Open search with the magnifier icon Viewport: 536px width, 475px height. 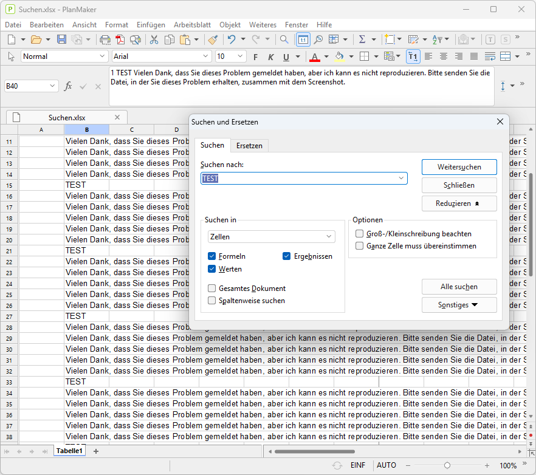(284, 39)
